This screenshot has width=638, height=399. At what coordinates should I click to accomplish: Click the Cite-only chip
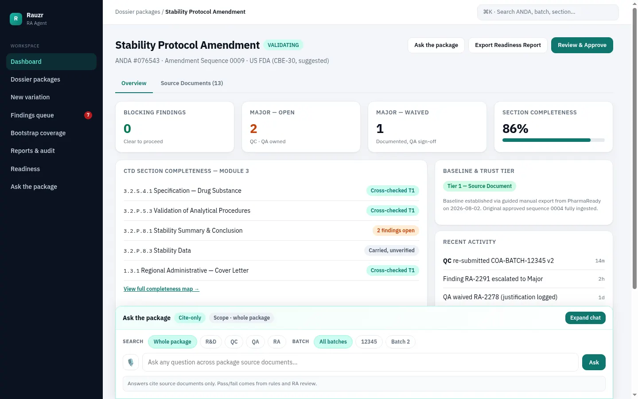pyautogui.click(x=190, y=318)
